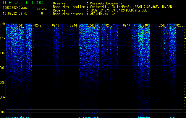Click the 0246 time marker

(109, 25)
